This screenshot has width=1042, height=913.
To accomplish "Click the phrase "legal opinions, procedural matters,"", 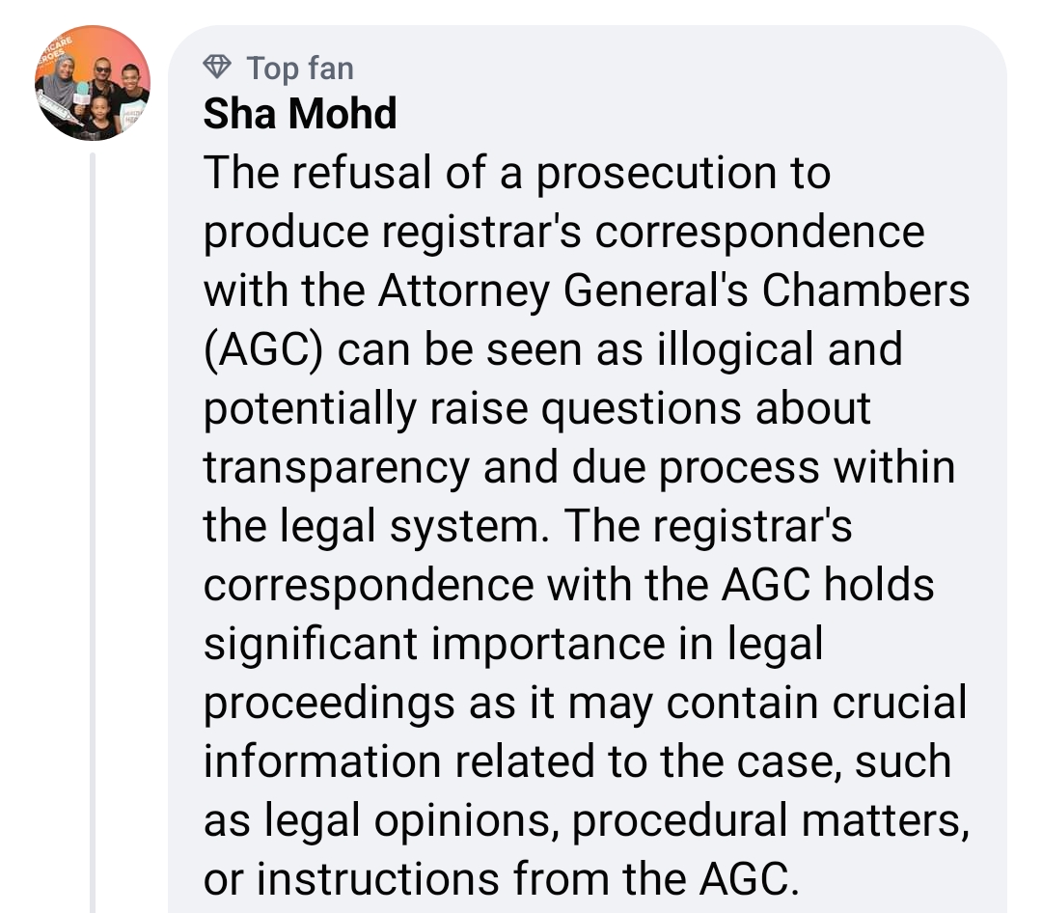I will coord(617,821).
